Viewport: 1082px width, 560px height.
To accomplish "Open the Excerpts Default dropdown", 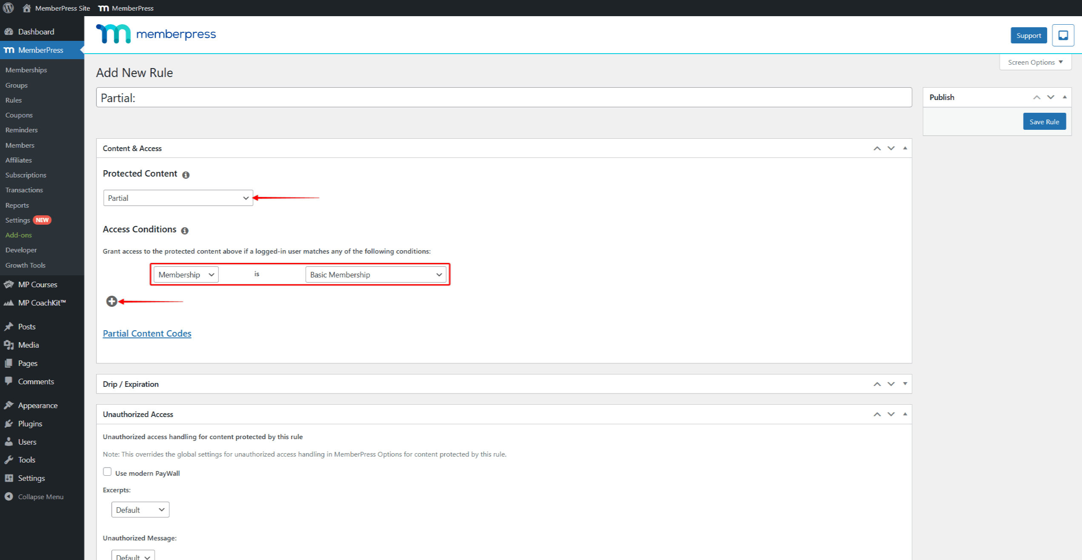I will click(x=140, y=509).
